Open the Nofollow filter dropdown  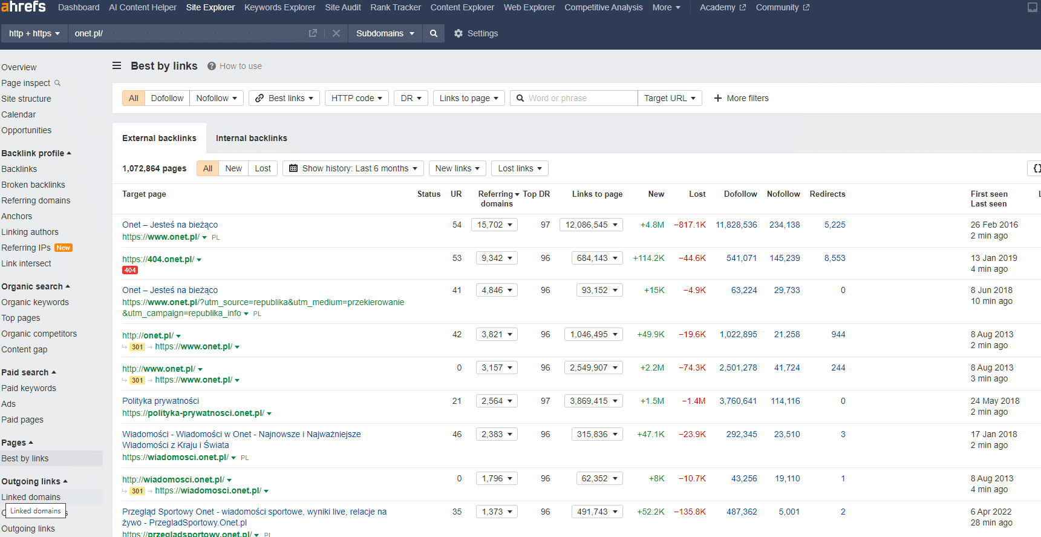(217, 98)
